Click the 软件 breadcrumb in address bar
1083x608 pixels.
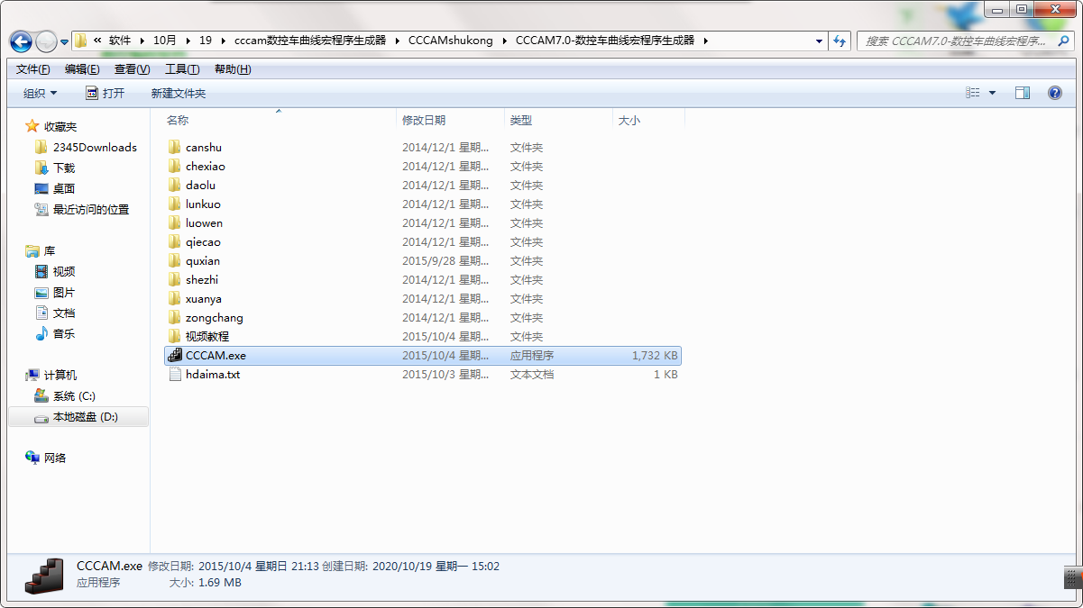click(120, 41)
